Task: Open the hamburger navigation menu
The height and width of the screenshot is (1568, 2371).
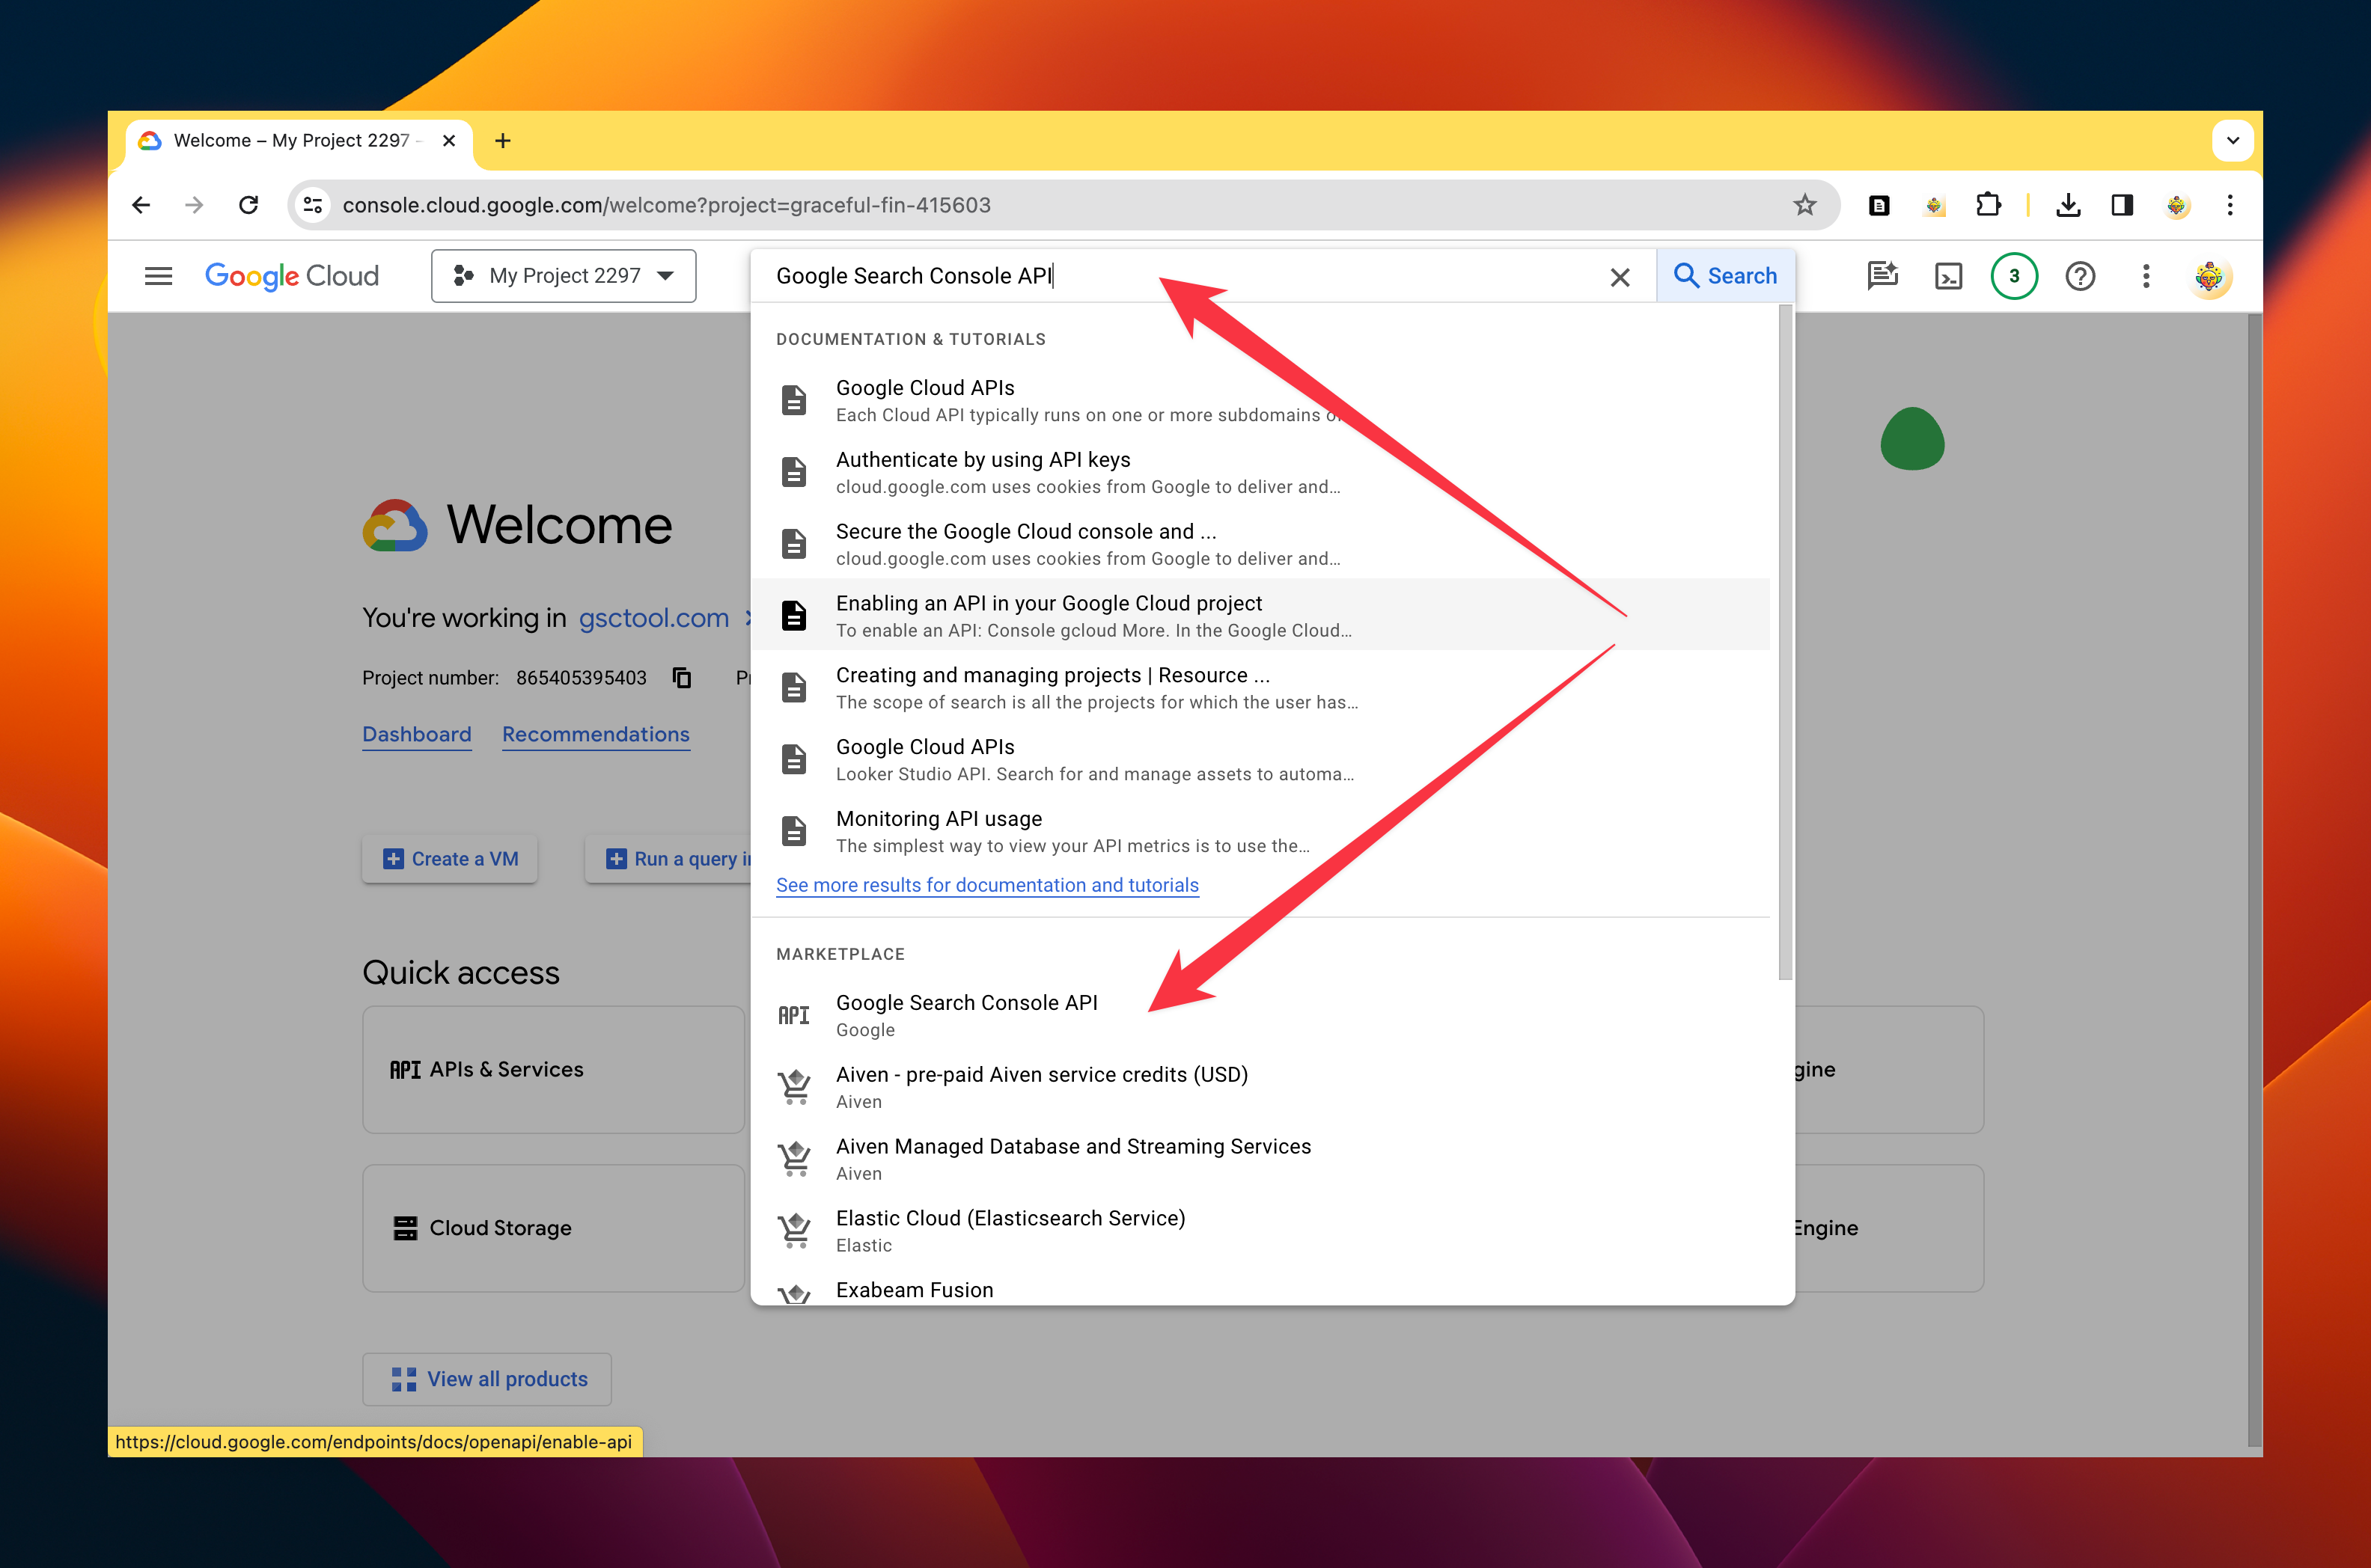Action: pos(158,276)
